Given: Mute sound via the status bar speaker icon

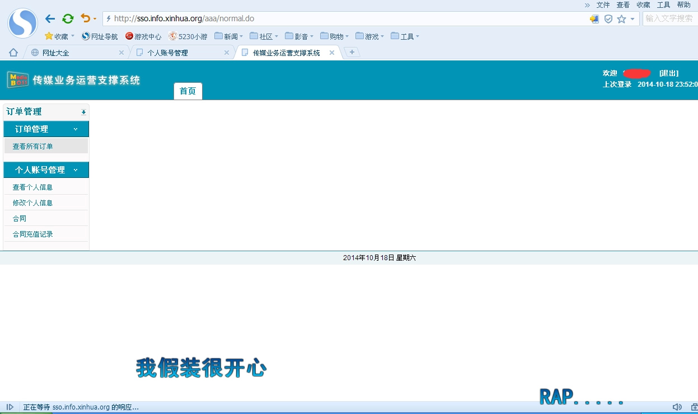Looking at the screenshot, I should point(677,407).
